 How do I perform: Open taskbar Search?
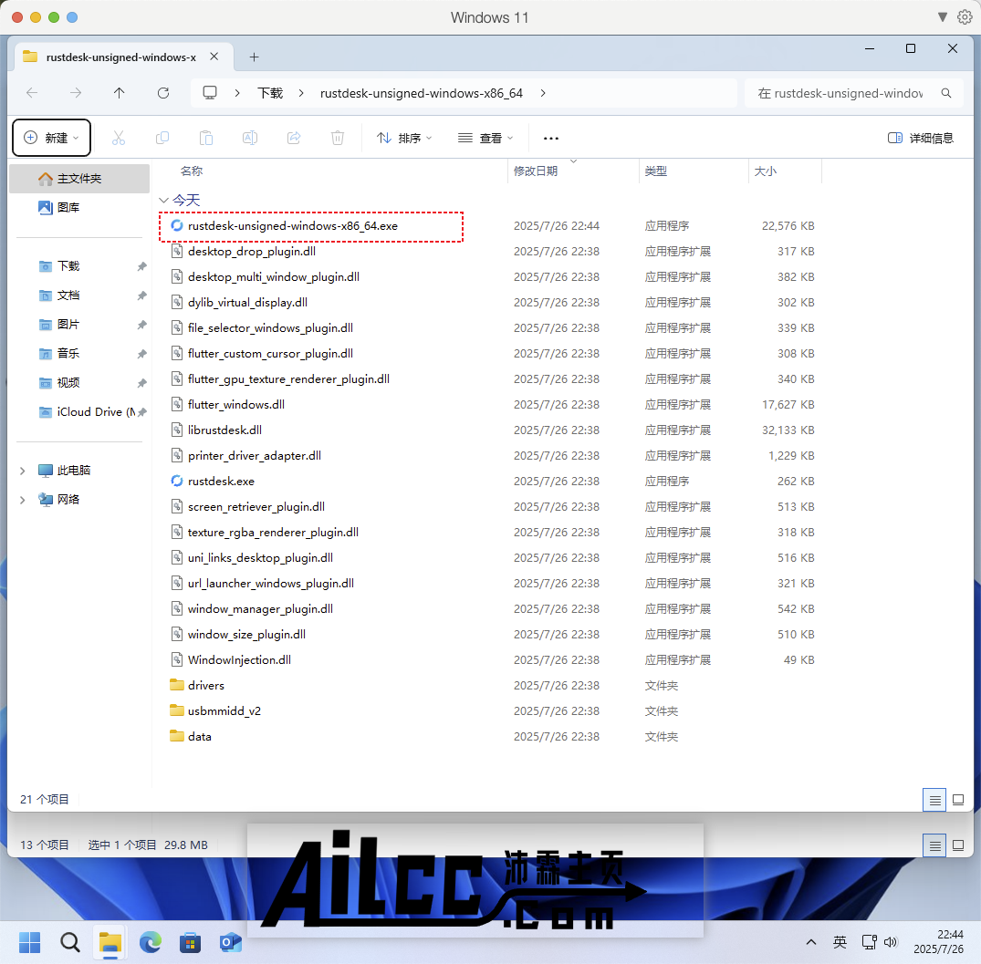70,942
